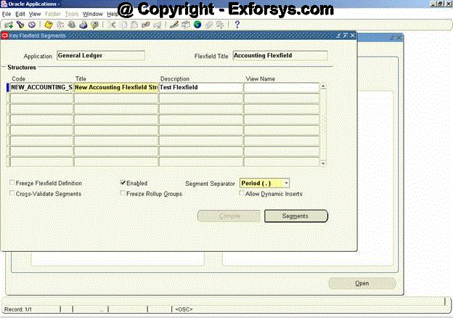
Task: Click the Cut scissors toolbar icon
Action: click(112, 25)
